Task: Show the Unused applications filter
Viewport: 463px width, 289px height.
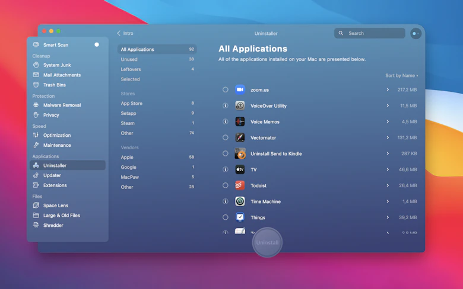Action: point(129,59)
